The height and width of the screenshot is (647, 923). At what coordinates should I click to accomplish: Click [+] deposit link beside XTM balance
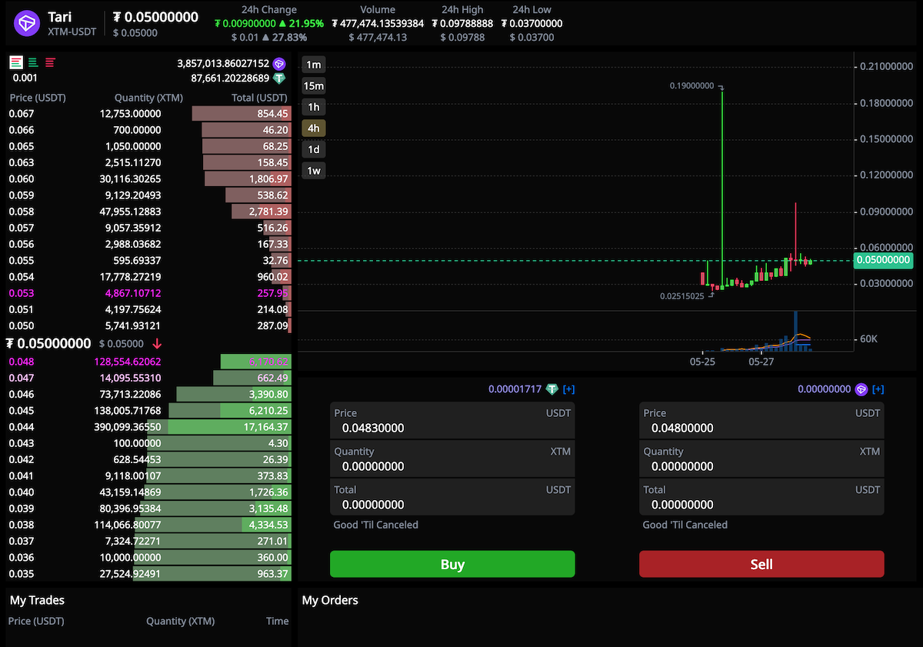coord(878,389)
